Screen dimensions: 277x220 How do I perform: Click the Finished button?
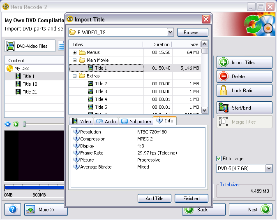(192, 199)
